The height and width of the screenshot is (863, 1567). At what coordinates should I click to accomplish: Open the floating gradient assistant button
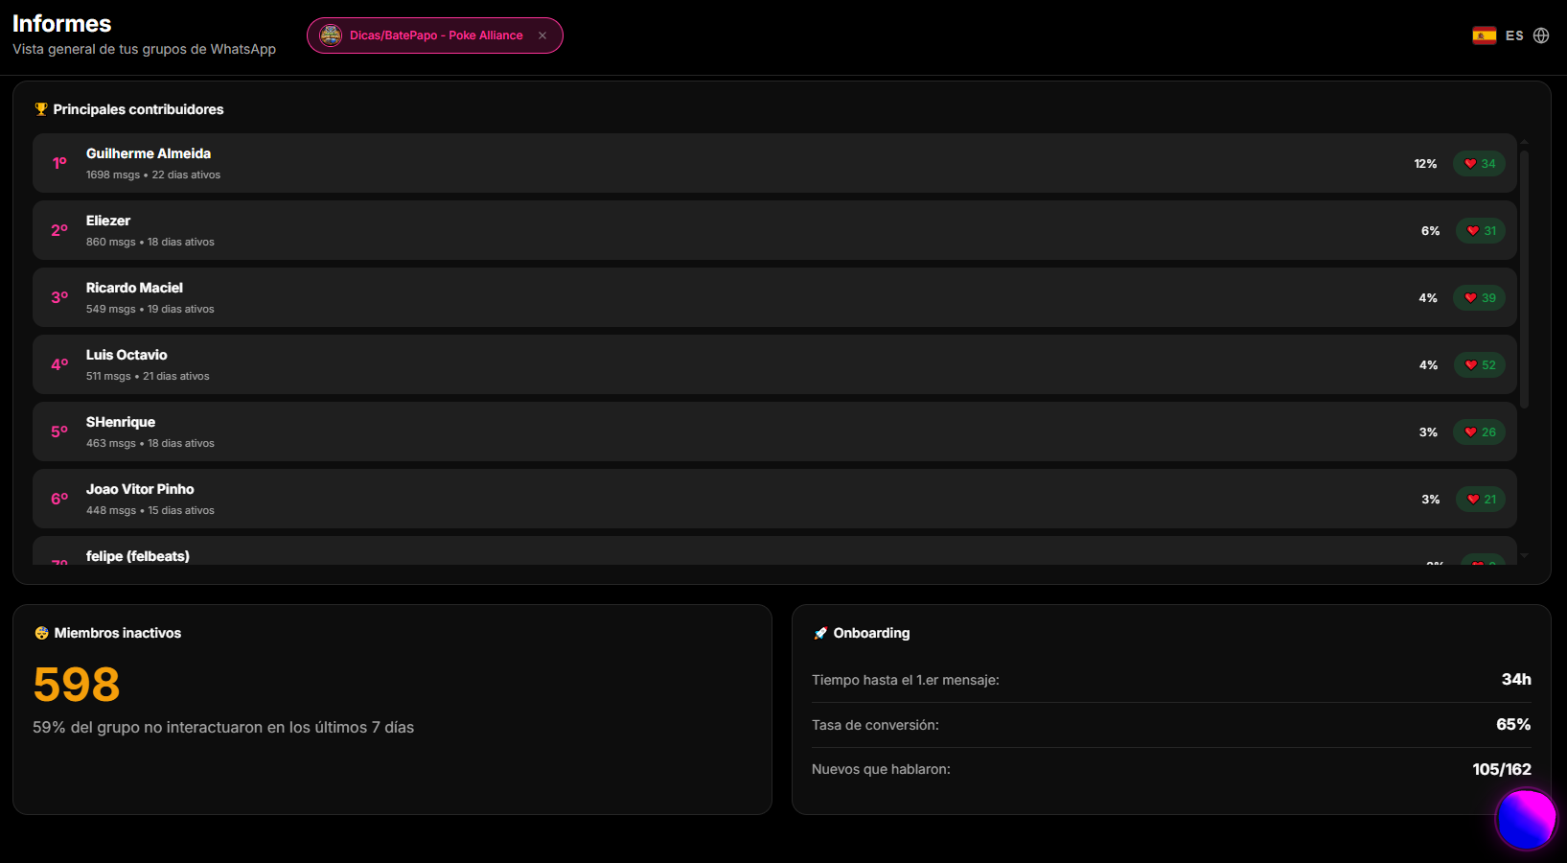pos(1526,819)
